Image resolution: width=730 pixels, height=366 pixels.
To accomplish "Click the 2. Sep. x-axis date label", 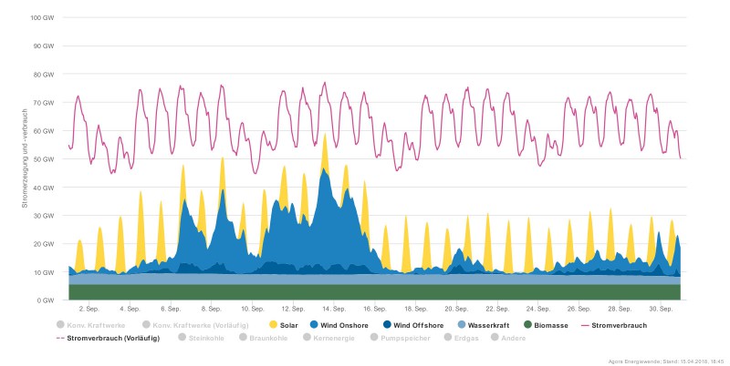I will pos(89,309).
